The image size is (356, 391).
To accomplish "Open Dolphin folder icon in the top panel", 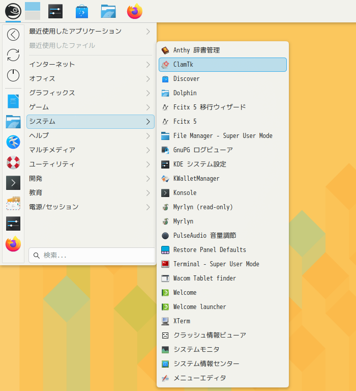I will click(x=108, y=12).
